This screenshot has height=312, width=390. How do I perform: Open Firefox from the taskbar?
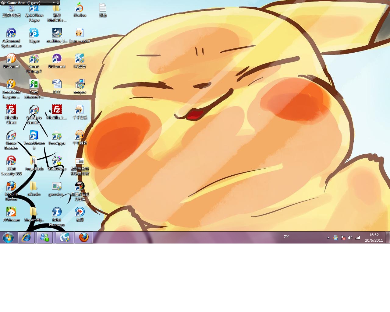coord(84,237)
